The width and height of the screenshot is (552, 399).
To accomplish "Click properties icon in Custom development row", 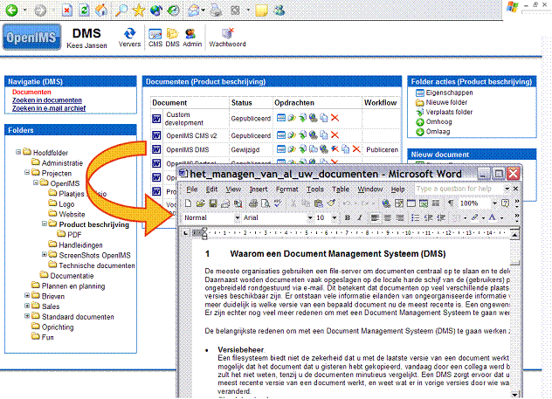I will point(281,118).
